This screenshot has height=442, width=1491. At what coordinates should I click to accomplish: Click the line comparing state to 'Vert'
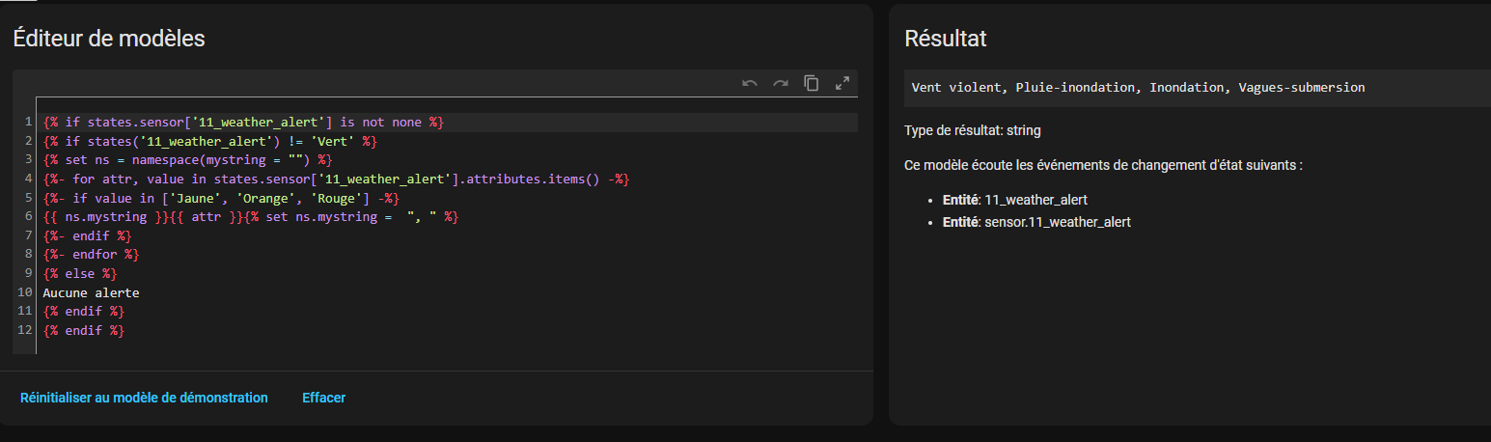[209, 141]
